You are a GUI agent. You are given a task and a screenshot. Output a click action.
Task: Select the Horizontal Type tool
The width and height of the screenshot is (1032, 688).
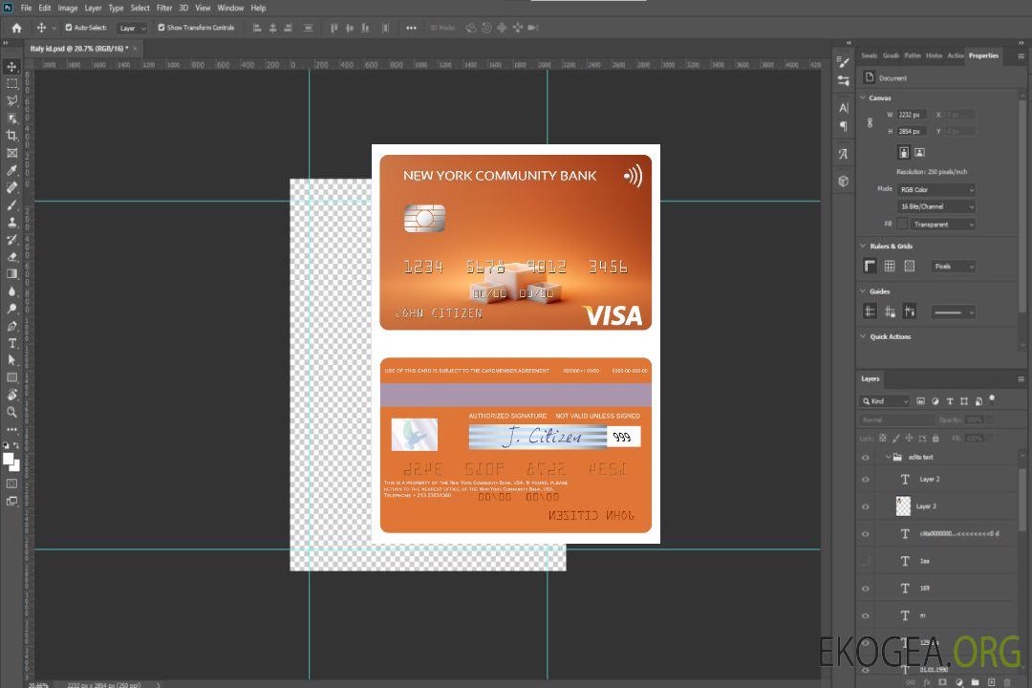point(11,343)
